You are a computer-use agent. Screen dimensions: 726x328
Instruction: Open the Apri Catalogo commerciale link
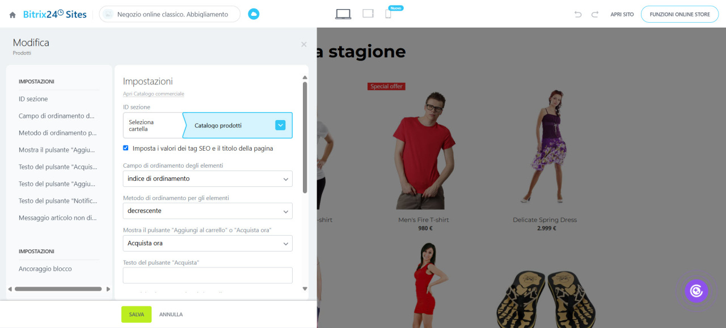[x=153, y=94]
